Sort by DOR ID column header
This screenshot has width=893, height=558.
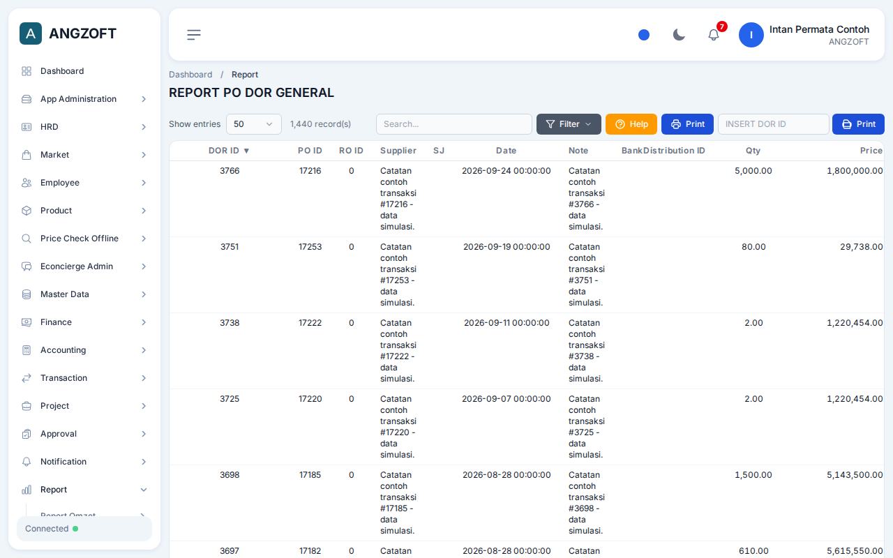point(229,151)
